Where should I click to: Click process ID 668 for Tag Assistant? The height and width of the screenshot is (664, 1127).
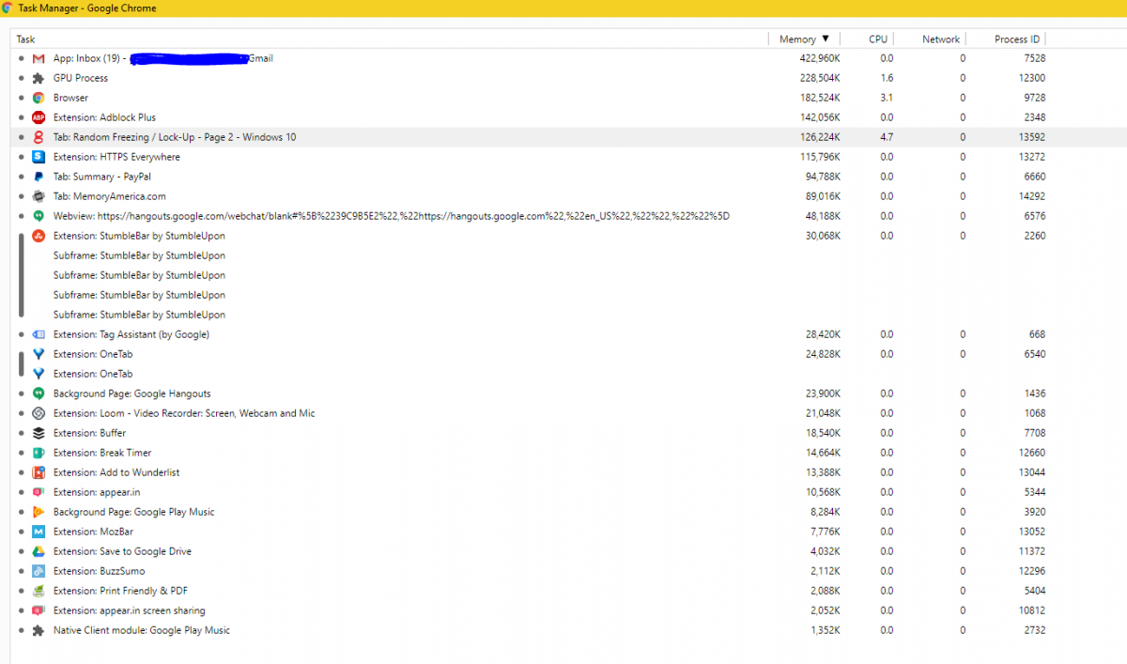1038,334
